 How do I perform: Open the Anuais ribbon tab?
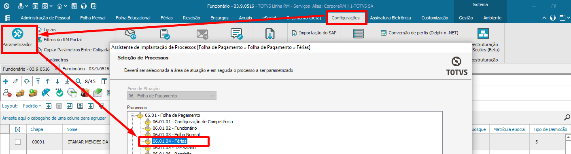pos(245,18)
